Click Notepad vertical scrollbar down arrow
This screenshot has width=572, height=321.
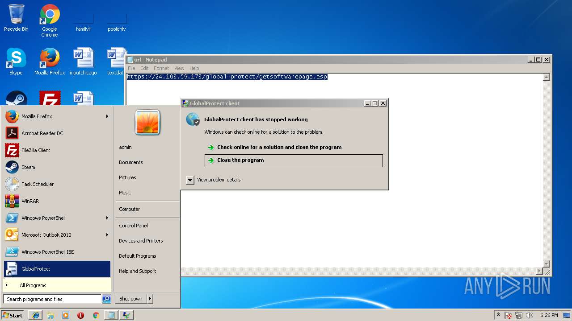pos(546,263)
